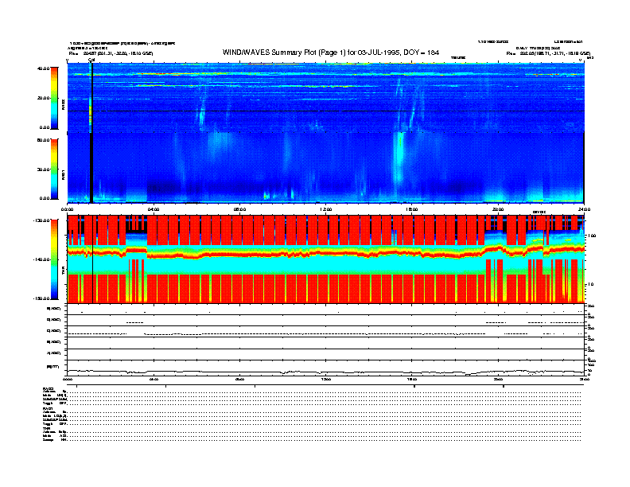Viewport: 630px width, 487px height.
Task: Click the 04:00 tick below the RAD1 spectrogram
Action: coord(154,209)
